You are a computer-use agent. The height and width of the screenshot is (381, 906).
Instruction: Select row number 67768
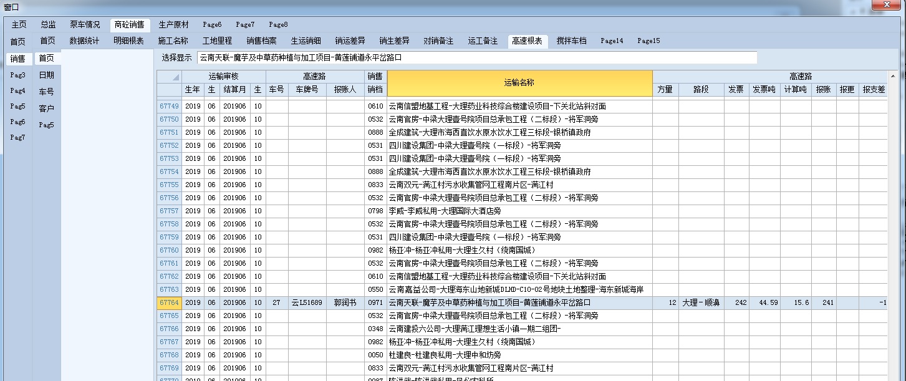tap(169, 355)
